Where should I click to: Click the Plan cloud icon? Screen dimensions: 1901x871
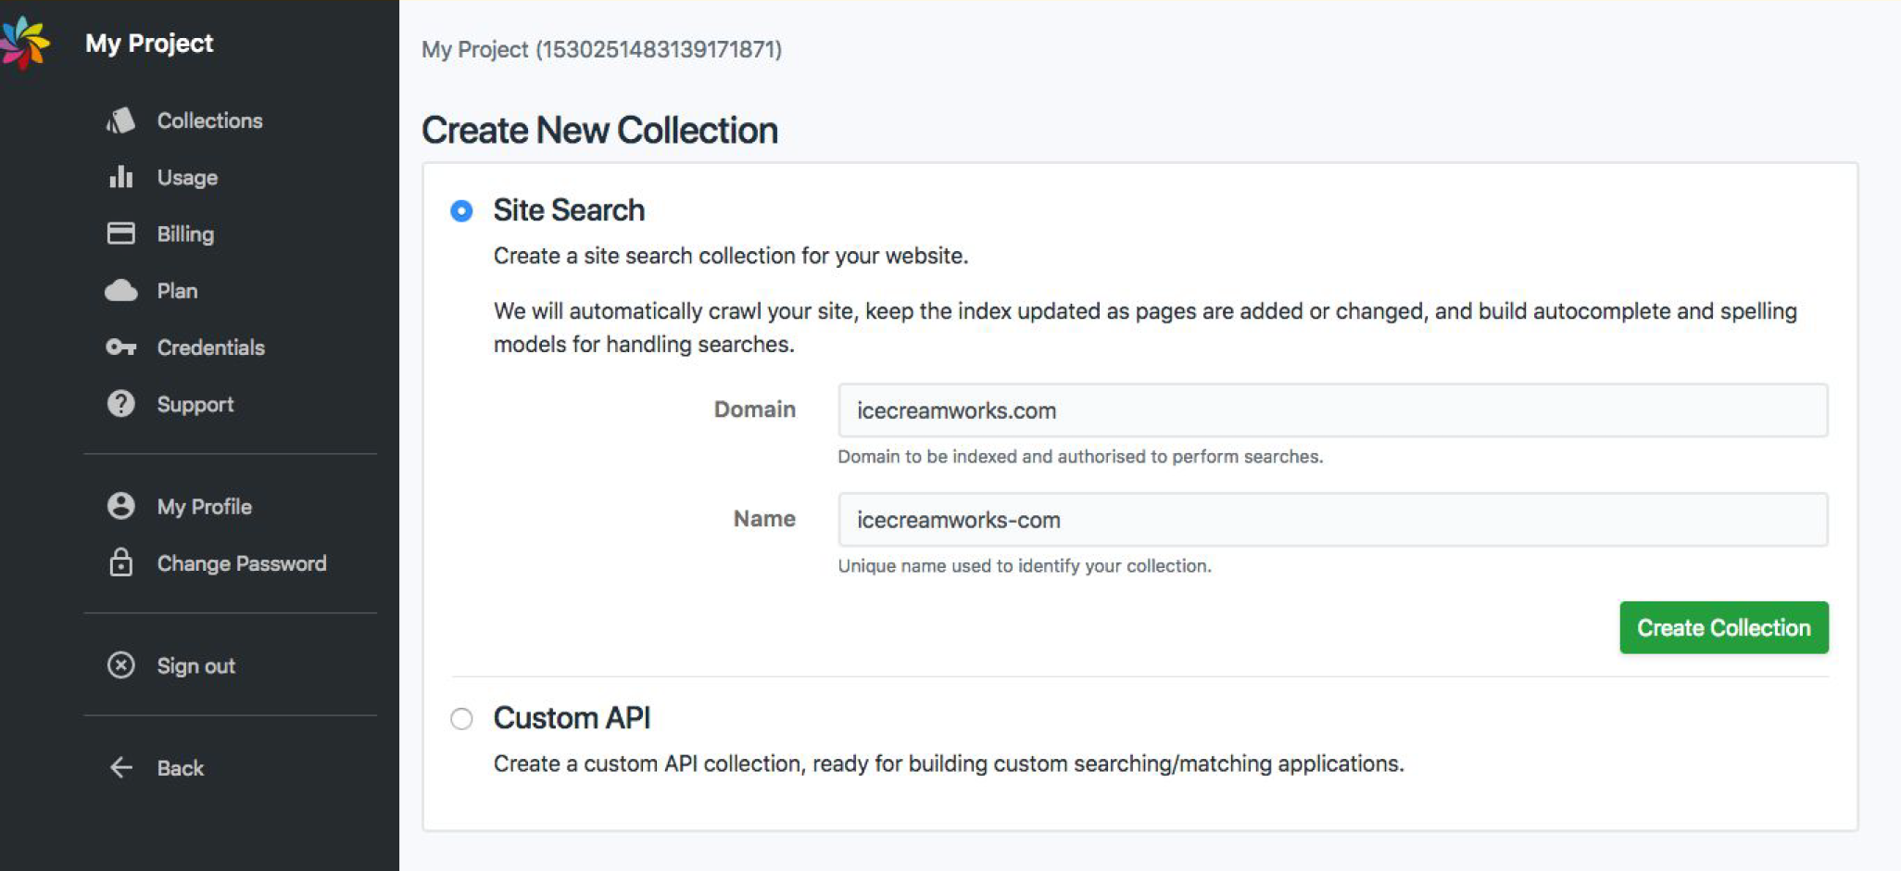coord(120,291)
